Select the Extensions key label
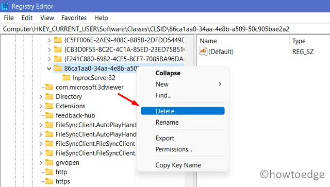Screen dimensions: 330x187 pyautogui.click(x=71, y=106)
